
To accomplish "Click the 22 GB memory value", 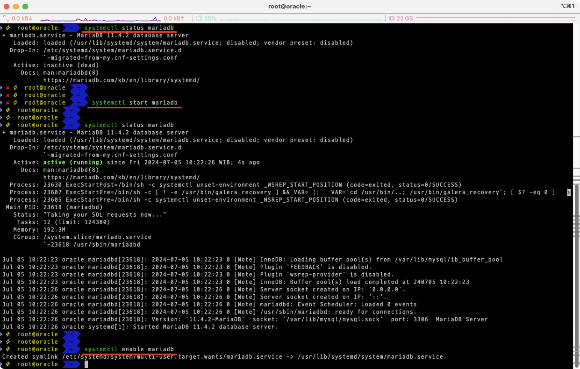I will [x=405, y=18].
